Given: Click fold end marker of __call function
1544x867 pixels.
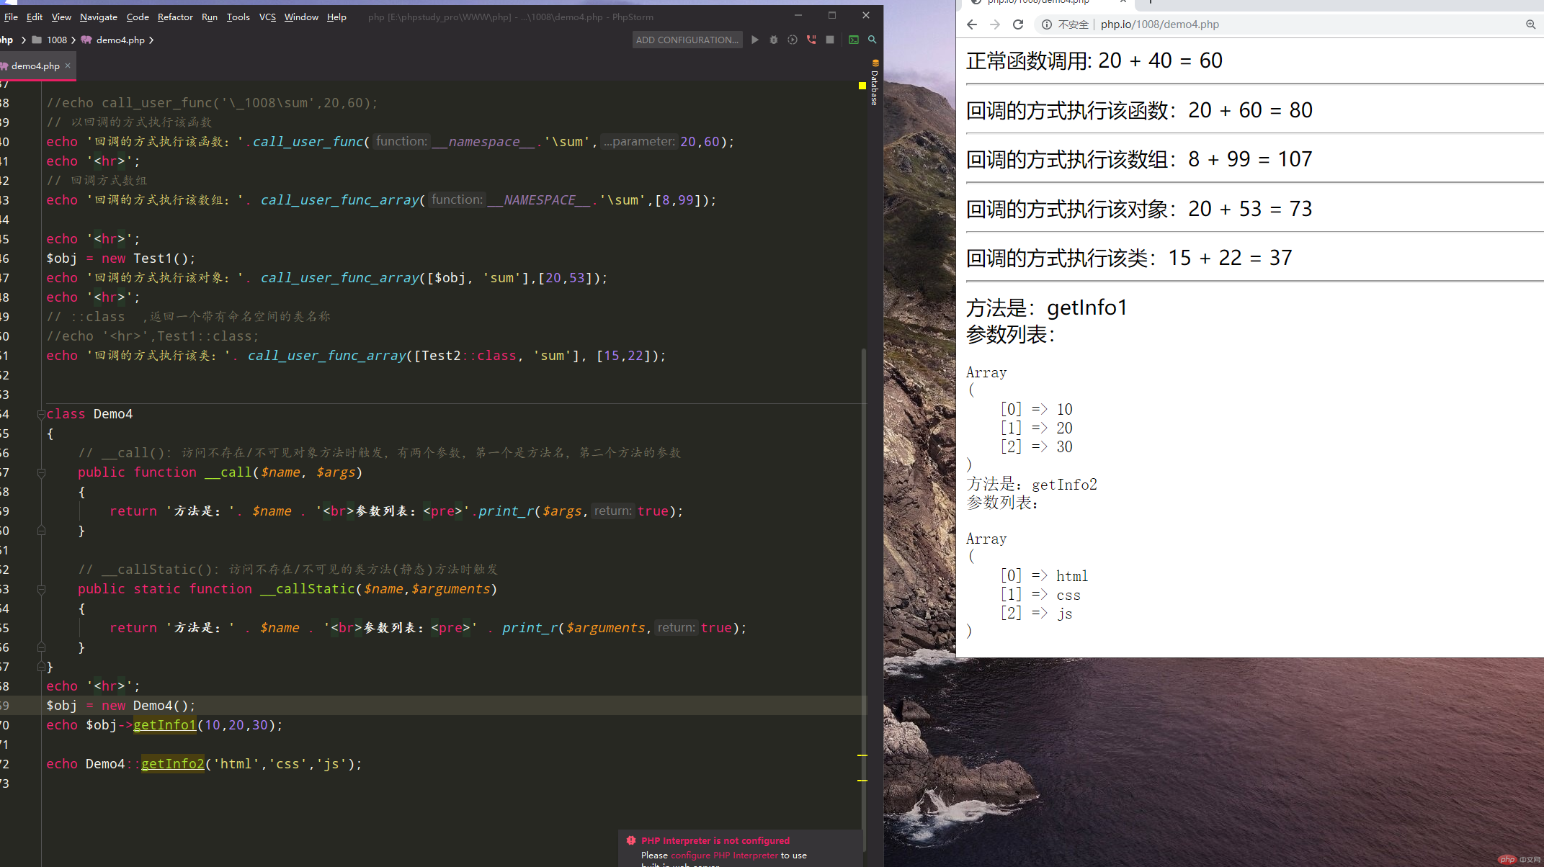Looking at the screenshot, I should point(41,531).
